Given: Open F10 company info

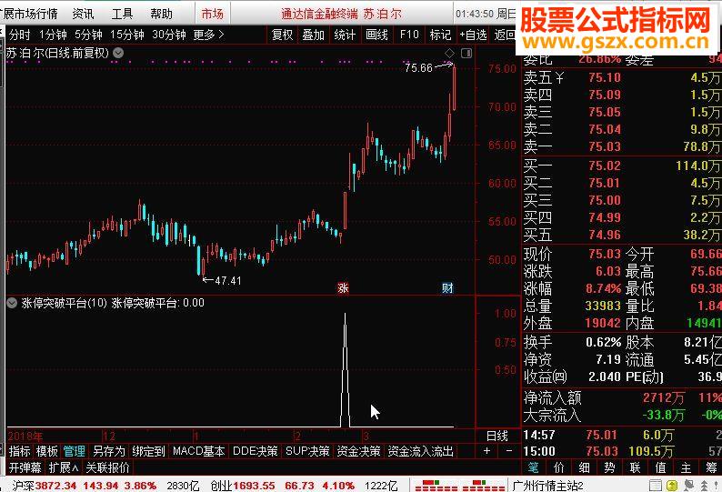Looking at the screenshot, I should tap(409, 35).
